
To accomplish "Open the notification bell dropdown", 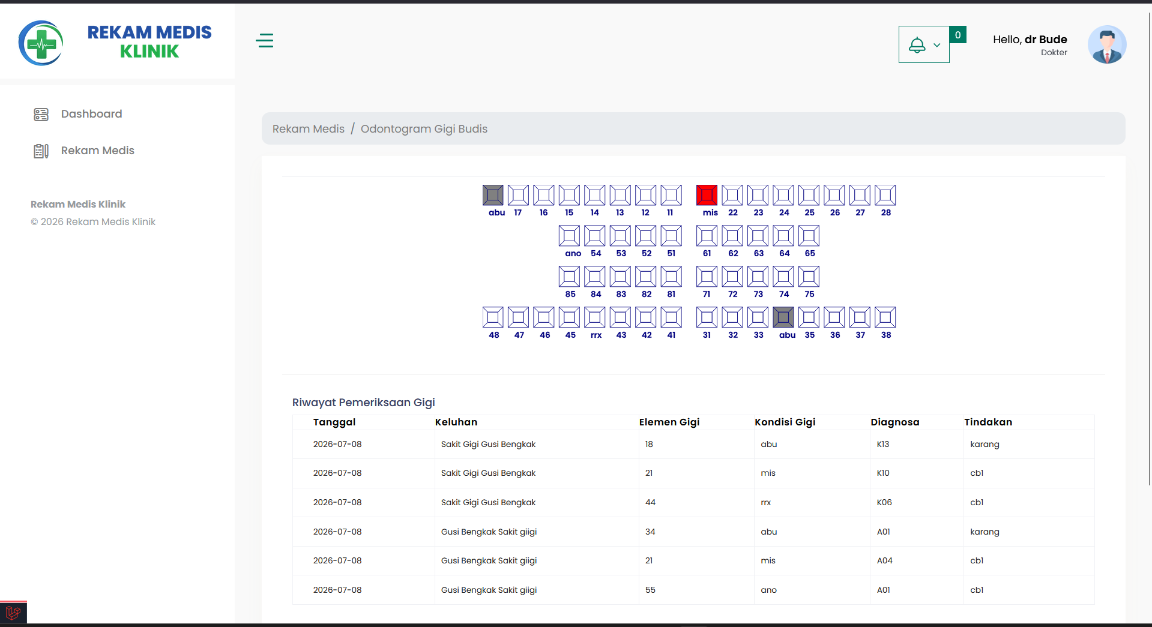I will tap(924, 44).
